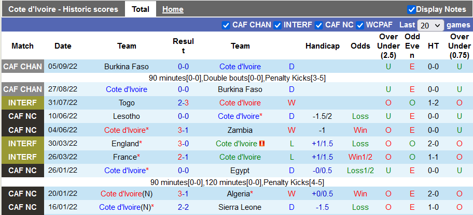
Task: Select the Total tab
Action: [x=141, y=9]
